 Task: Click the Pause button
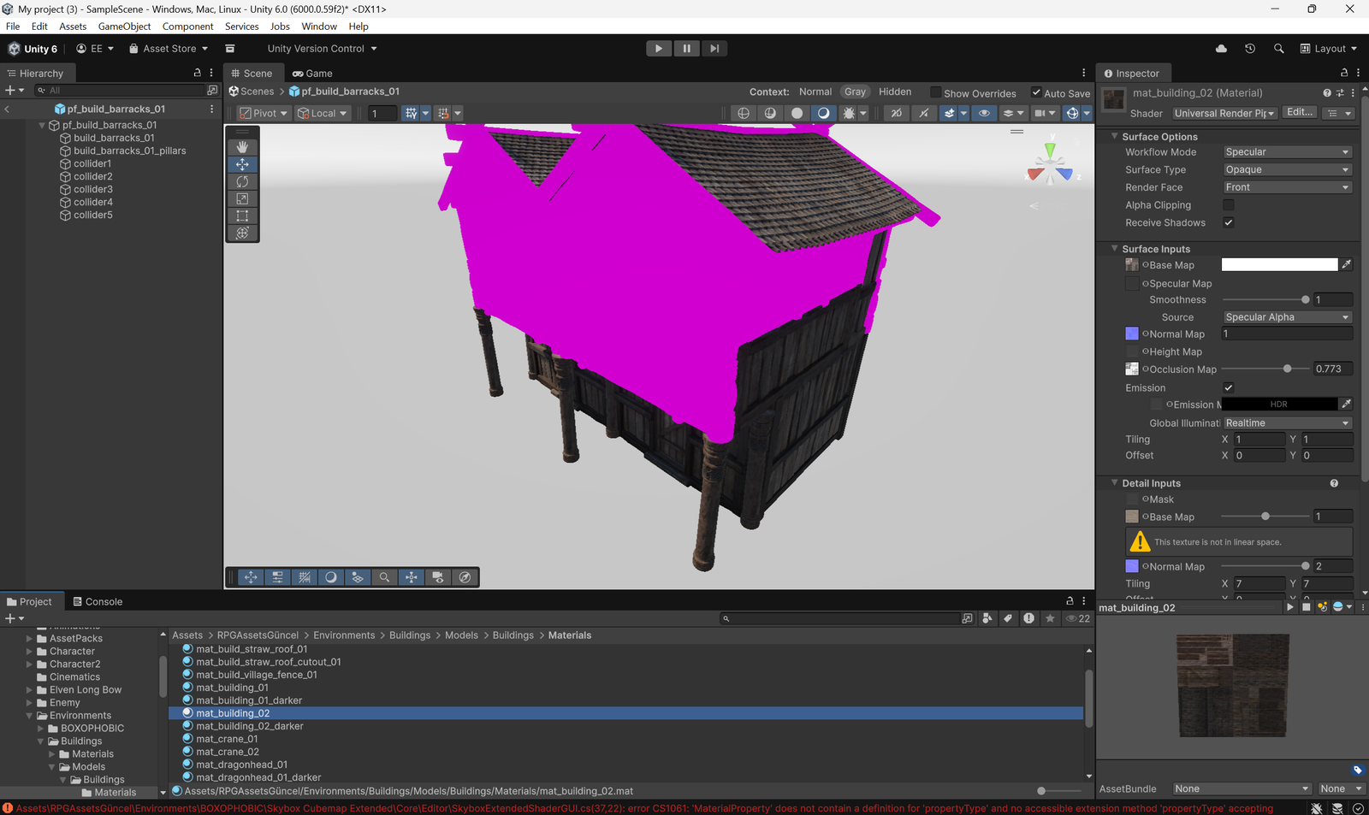pos(686,49)
